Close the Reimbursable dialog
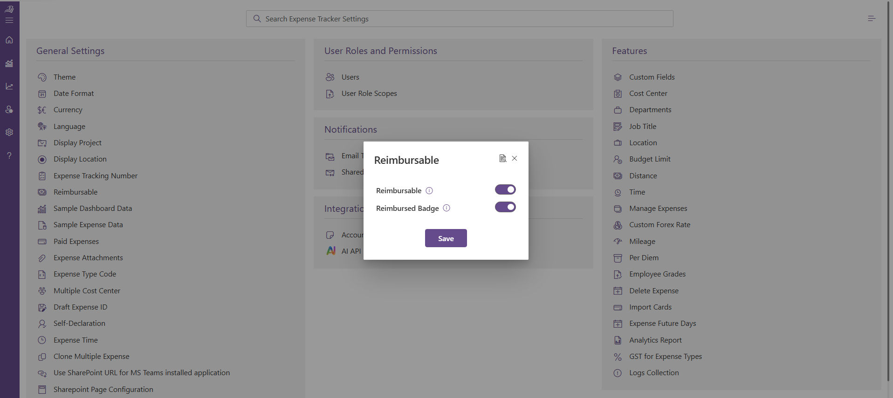 pos(515,158)
